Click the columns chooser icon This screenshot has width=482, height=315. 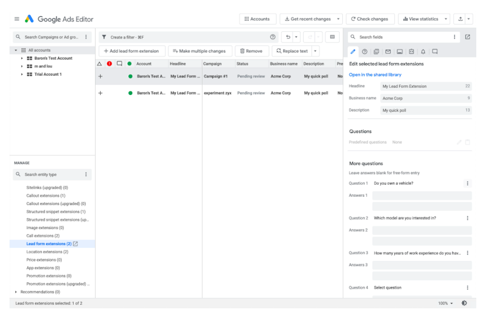click(x=332, y=37)
